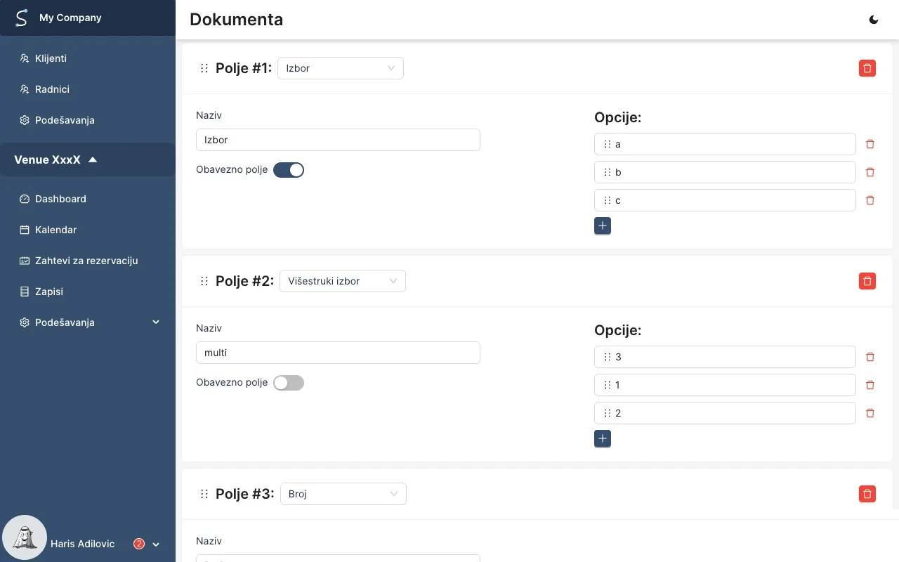Open Polje #3 type dropdown Broj

[343, 494]
